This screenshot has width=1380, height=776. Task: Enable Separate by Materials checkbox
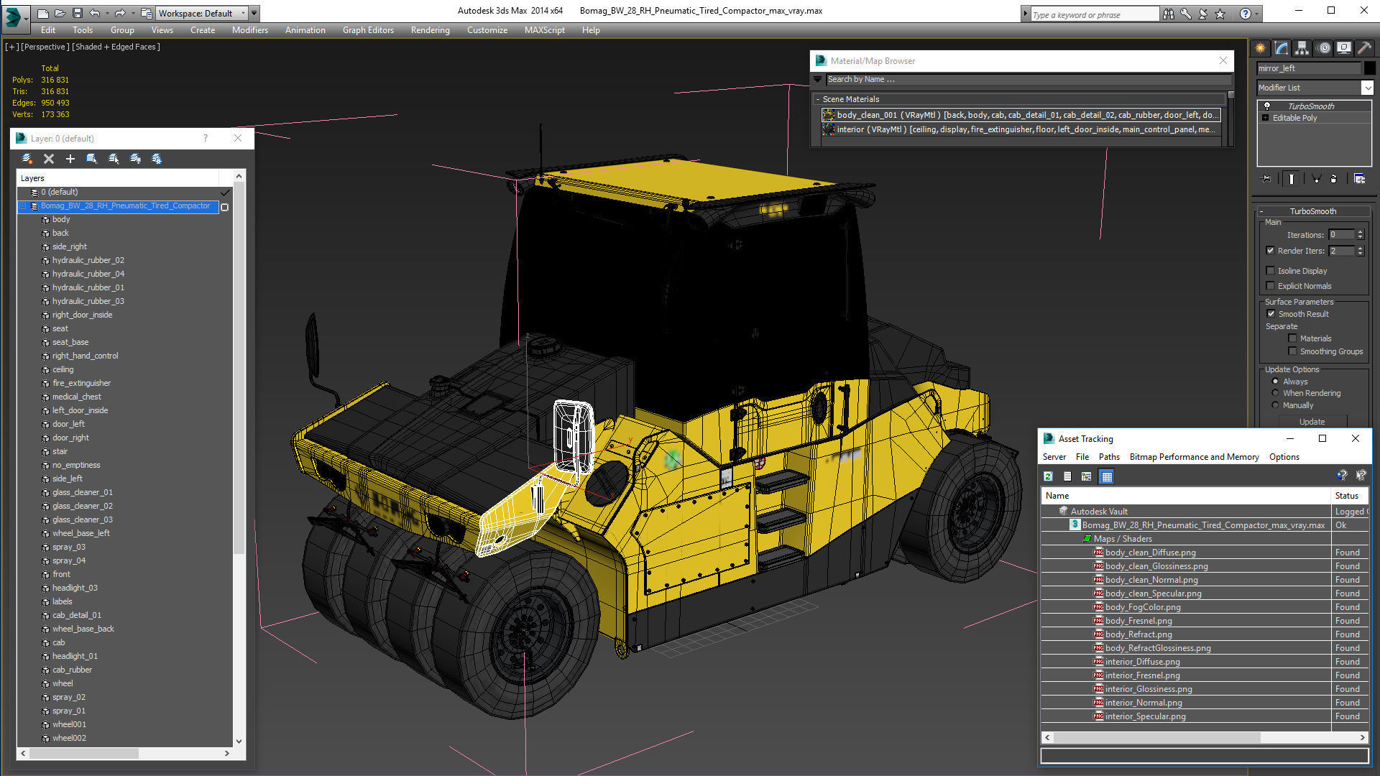(1292, 338)
